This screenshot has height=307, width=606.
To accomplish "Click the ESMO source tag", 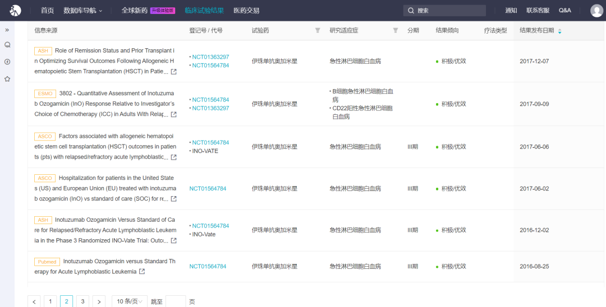I will tap(45, 94).
